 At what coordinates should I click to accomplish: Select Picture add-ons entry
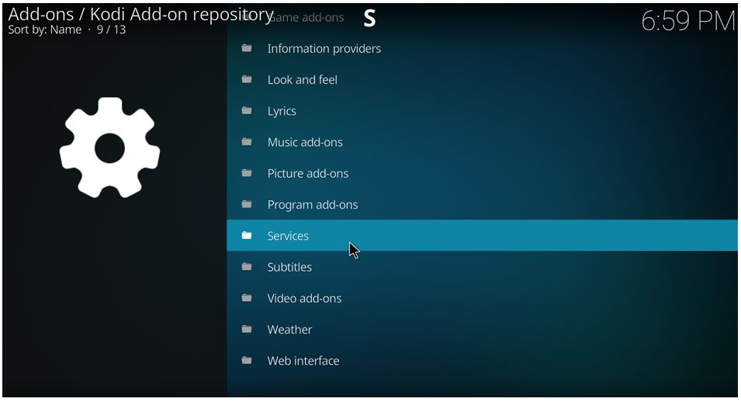click(x=482, y=173)
